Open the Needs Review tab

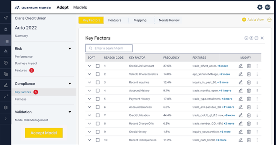click(169, 20)
